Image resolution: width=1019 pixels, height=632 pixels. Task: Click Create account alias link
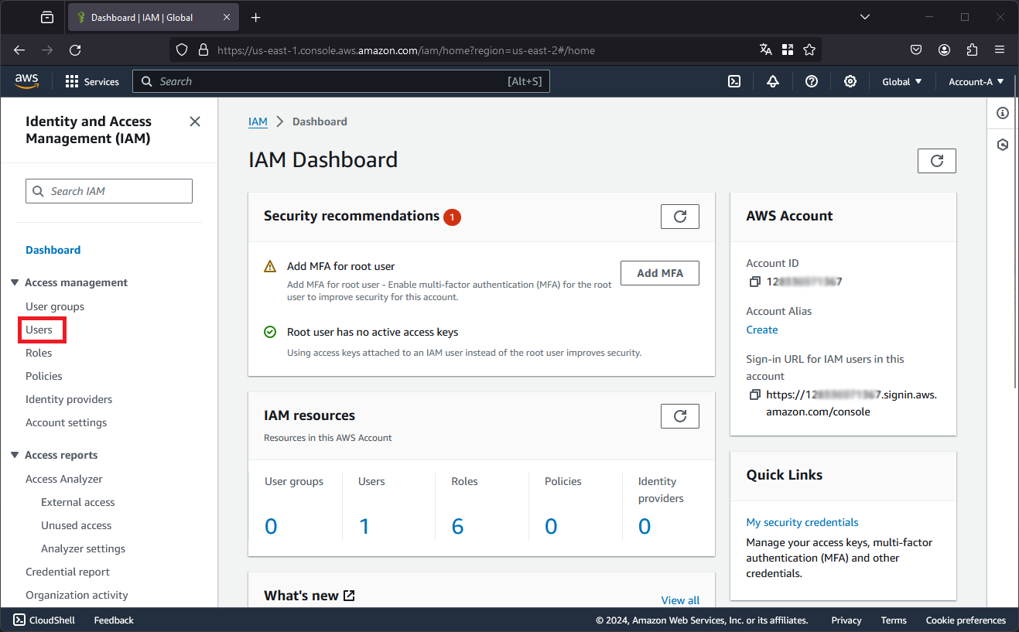click(x=762, y=330)
